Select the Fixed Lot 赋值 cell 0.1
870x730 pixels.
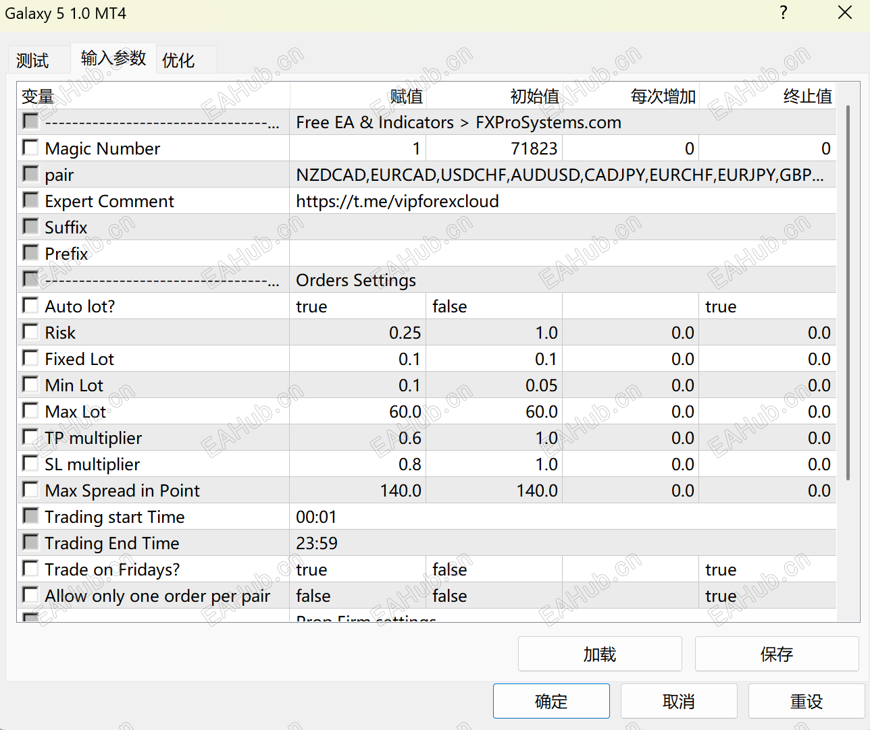(358, 359)
